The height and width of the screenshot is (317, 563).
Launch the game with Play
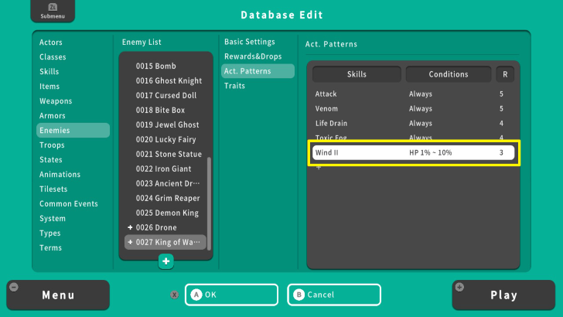[x=503, y=295]
